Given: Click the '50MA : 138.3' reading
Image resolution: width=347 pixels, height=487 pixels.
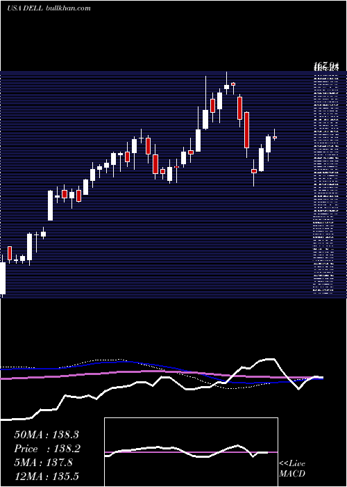Looking at the screenshot, I should [x=46, y=435].
